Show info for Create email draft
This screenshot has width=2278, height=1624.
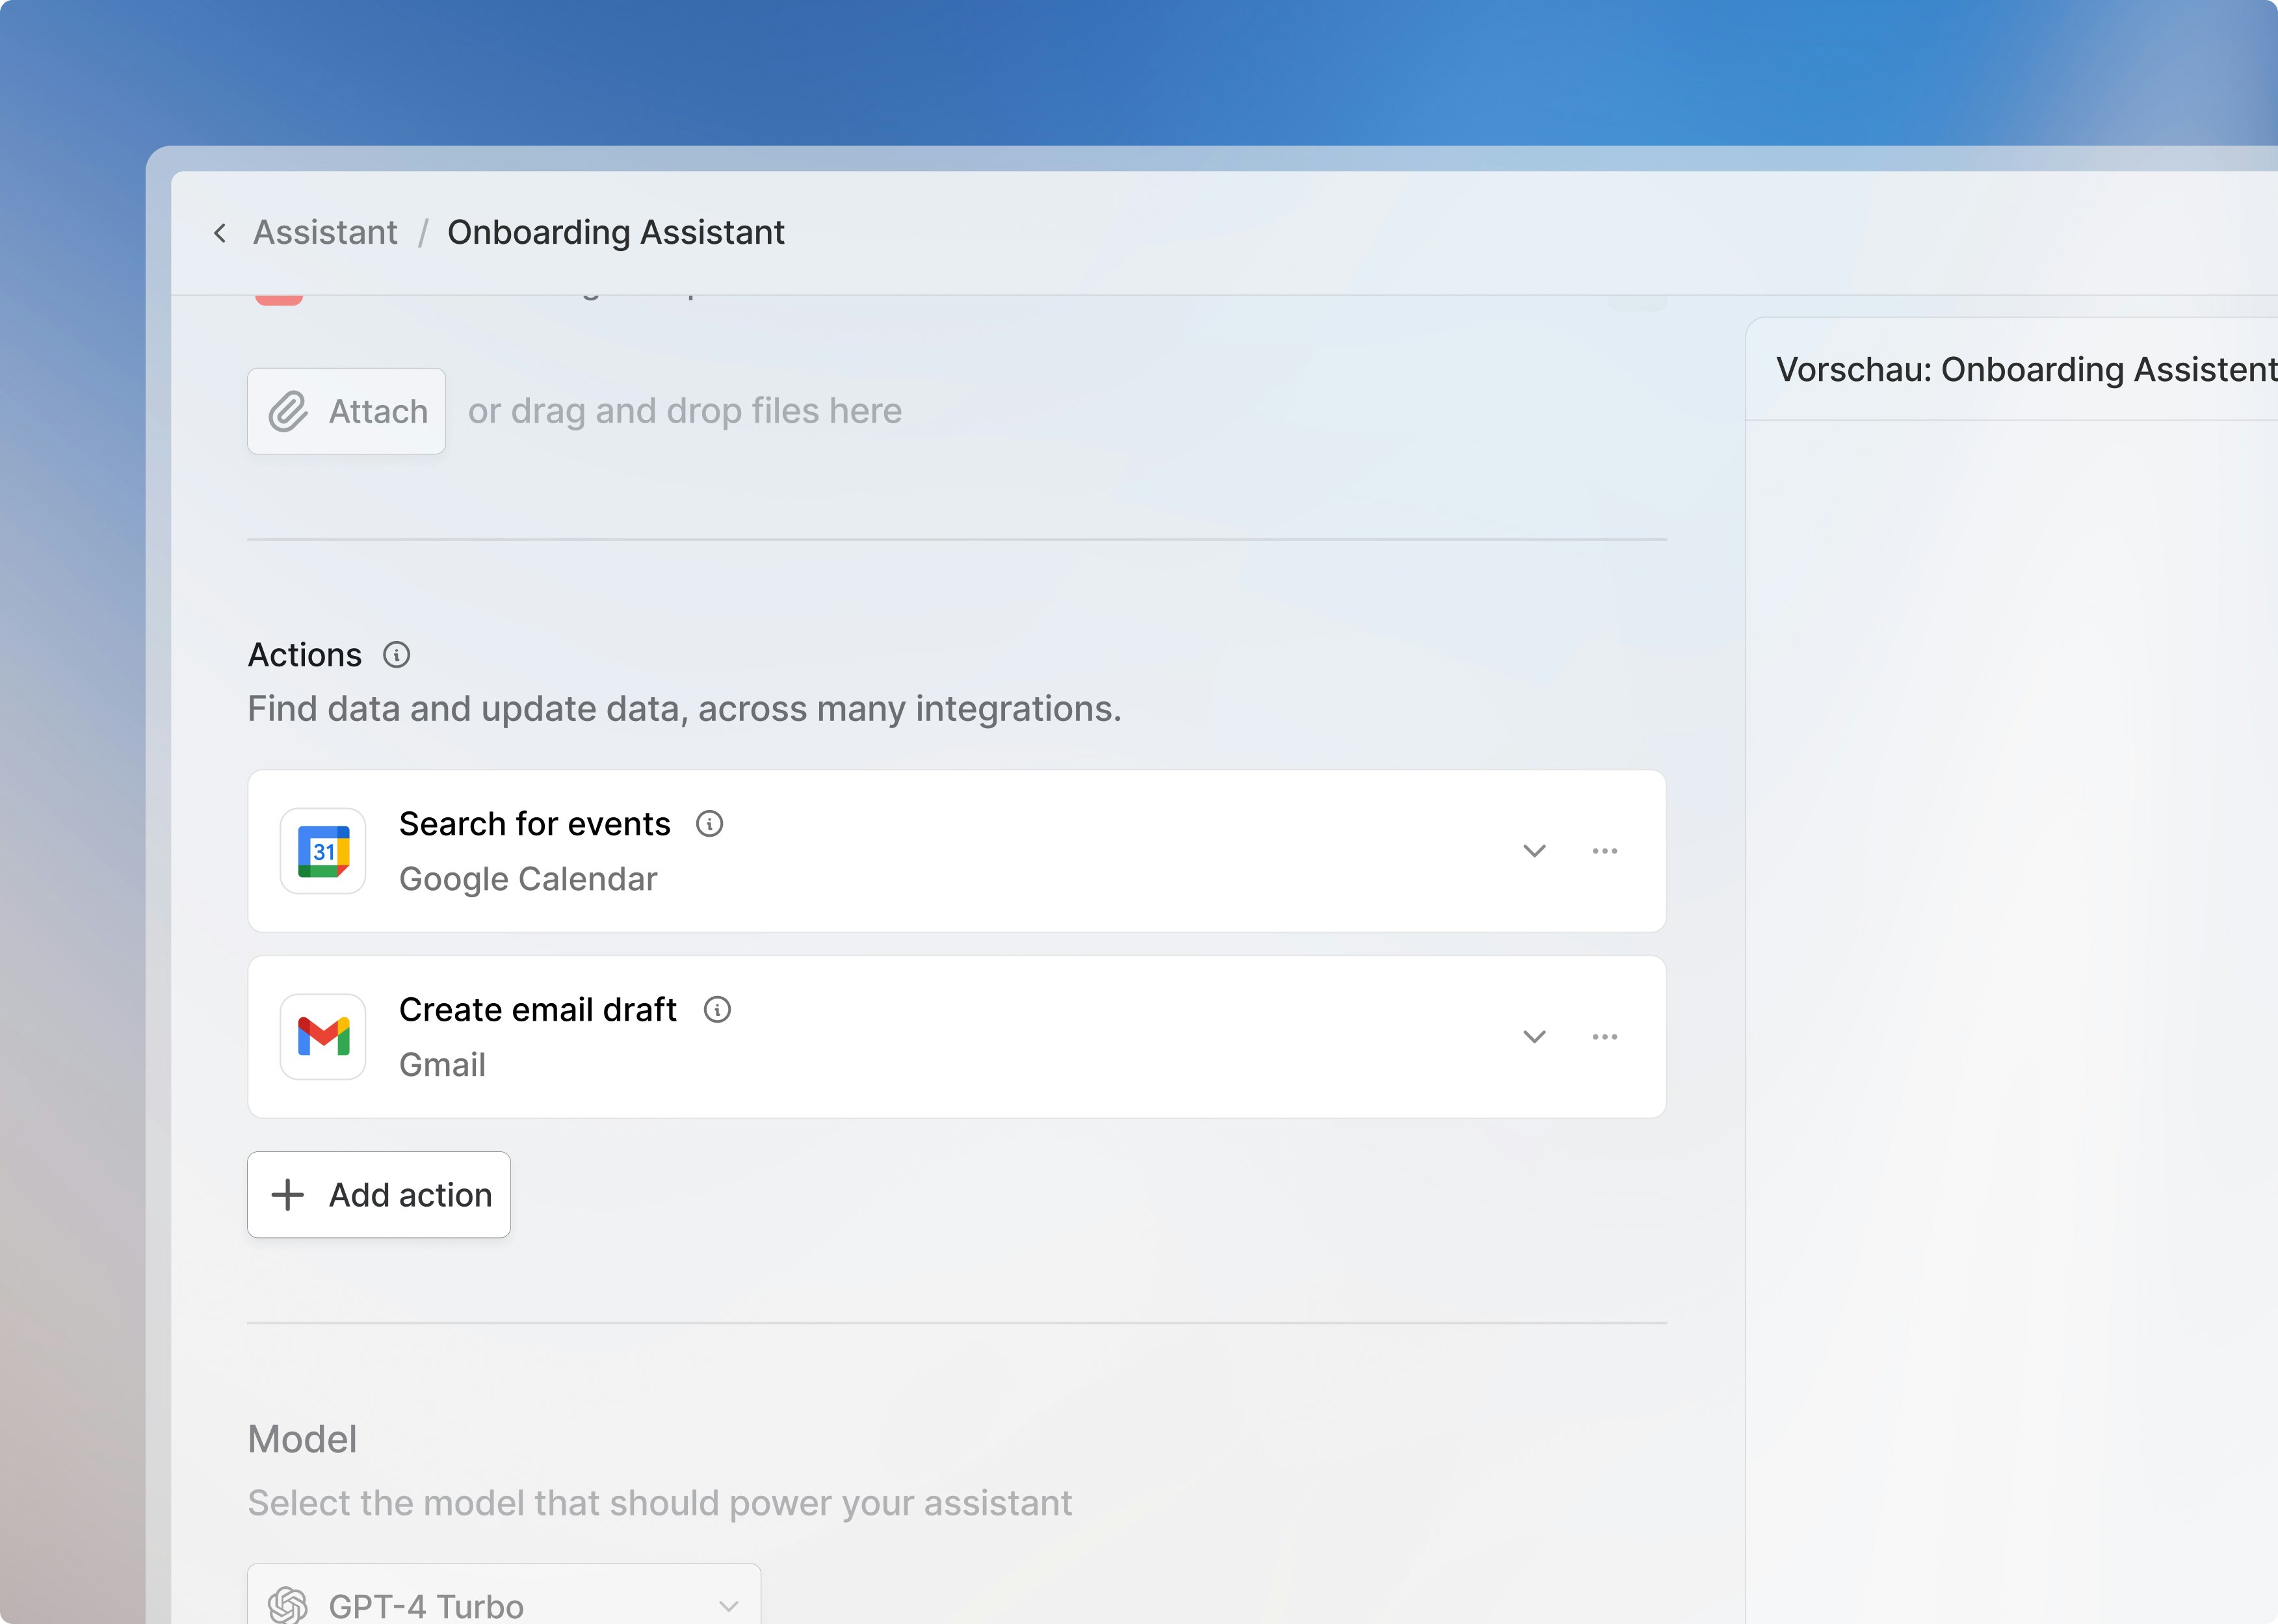point(717,1010)
